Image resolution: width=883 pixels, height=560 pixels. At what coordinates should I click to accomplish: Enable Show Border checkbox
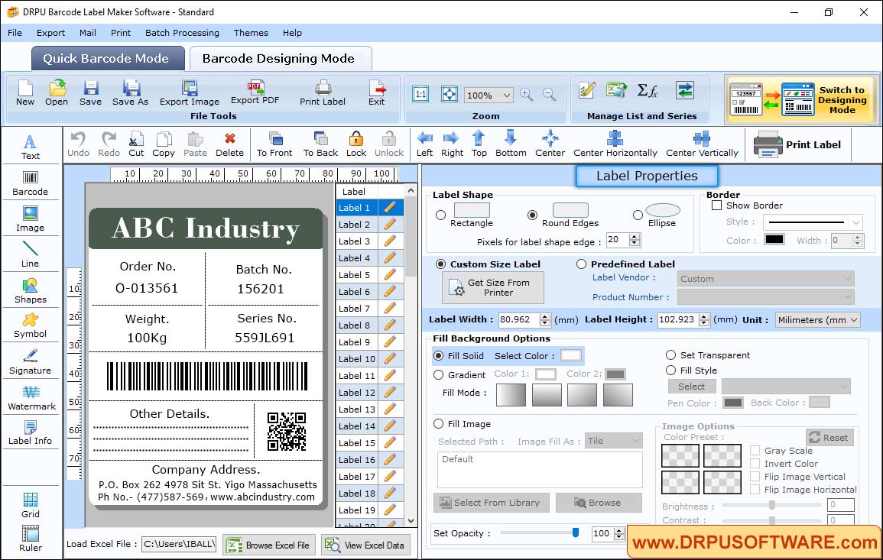(717, 206)
